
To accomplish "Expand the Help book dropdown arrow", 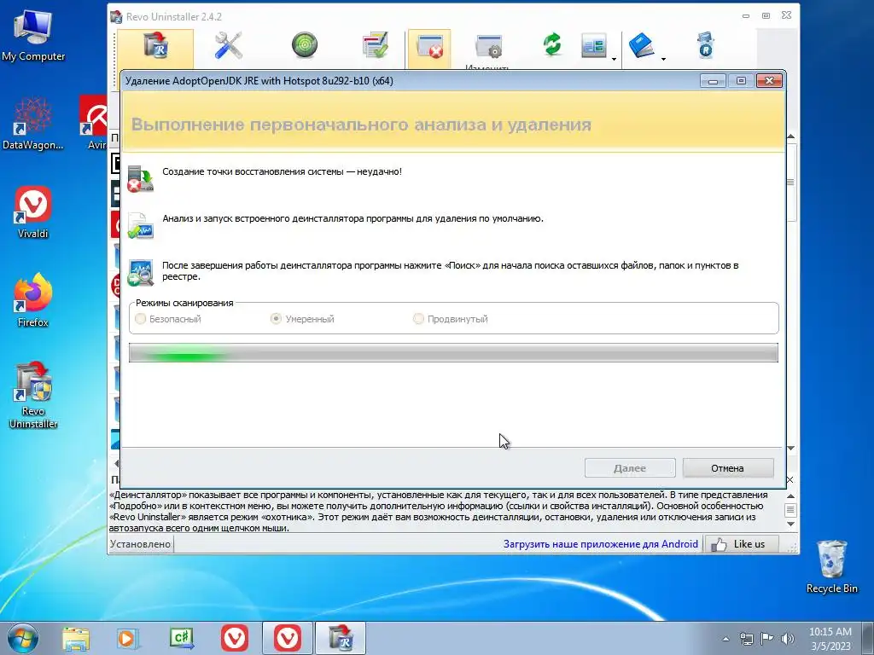I will point(663,59).
